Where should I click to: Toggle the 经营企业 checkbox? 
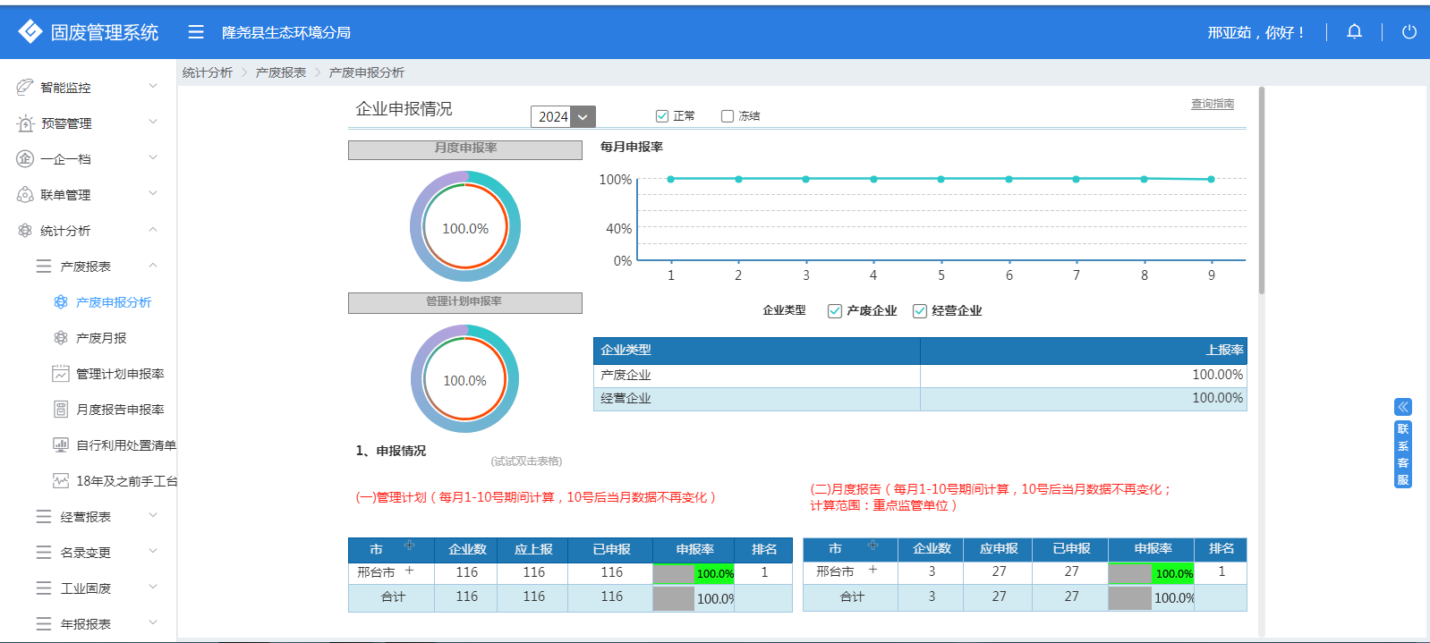919,311
